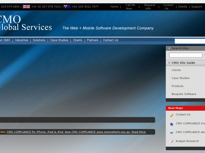Screen dimensions: 205x153
Task: Click the Next Steps red header
Action: pyautogui.click(x=185, y=108)
